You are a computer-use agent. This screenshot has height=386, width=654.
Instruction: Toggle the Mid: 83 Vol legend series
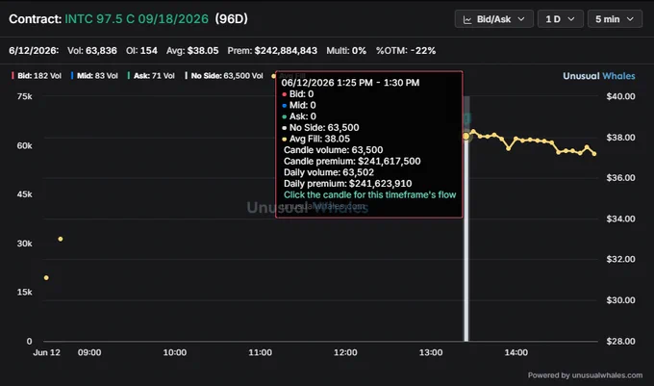(x=94, y=75)
